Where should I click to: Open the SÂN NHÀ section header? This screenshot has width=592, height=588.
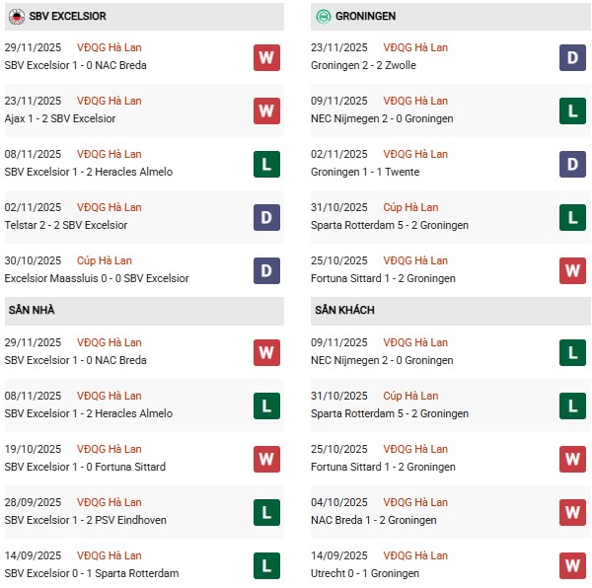coord(32,310)
